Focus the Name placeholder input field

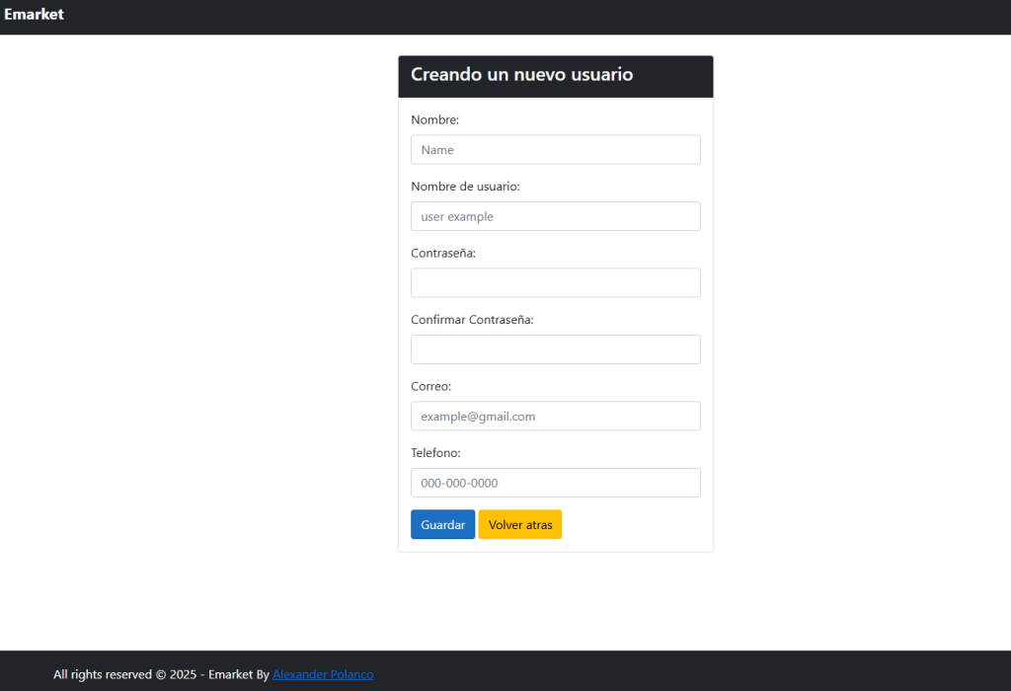[x=555, y=150]
